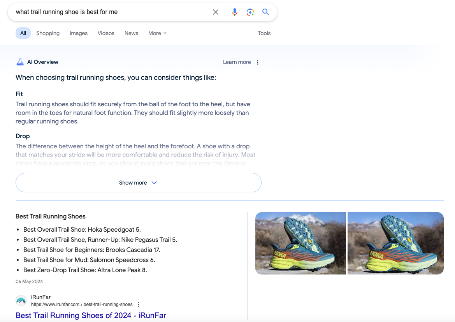This screenshot has height=322, width=455.
Task: Click the Fit heading in AI Overview
Action: click(x=19, y=94)
